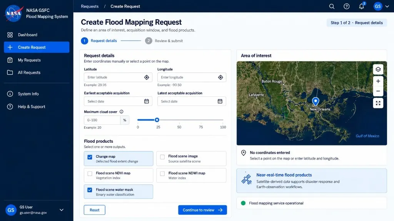Select step 2 Review & submit

pyautogui.click(x=164, y=41)
